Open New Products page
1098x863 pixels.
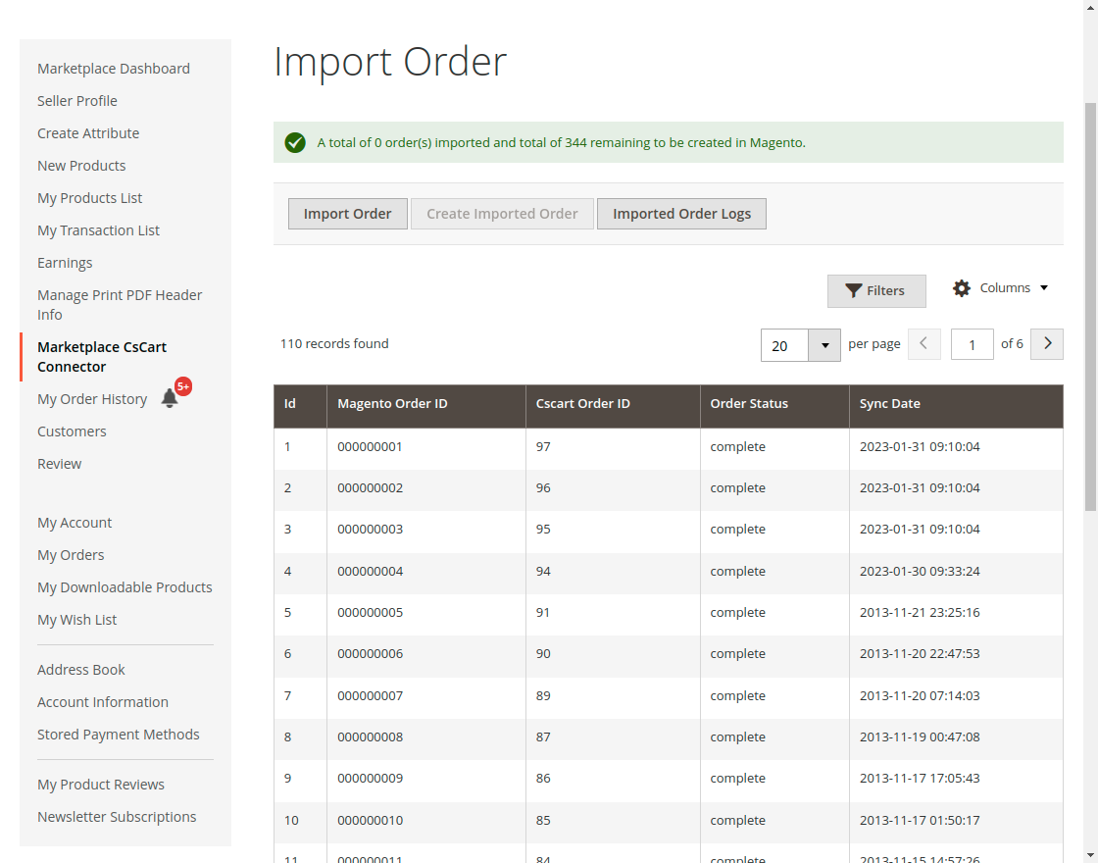[81, 166]
